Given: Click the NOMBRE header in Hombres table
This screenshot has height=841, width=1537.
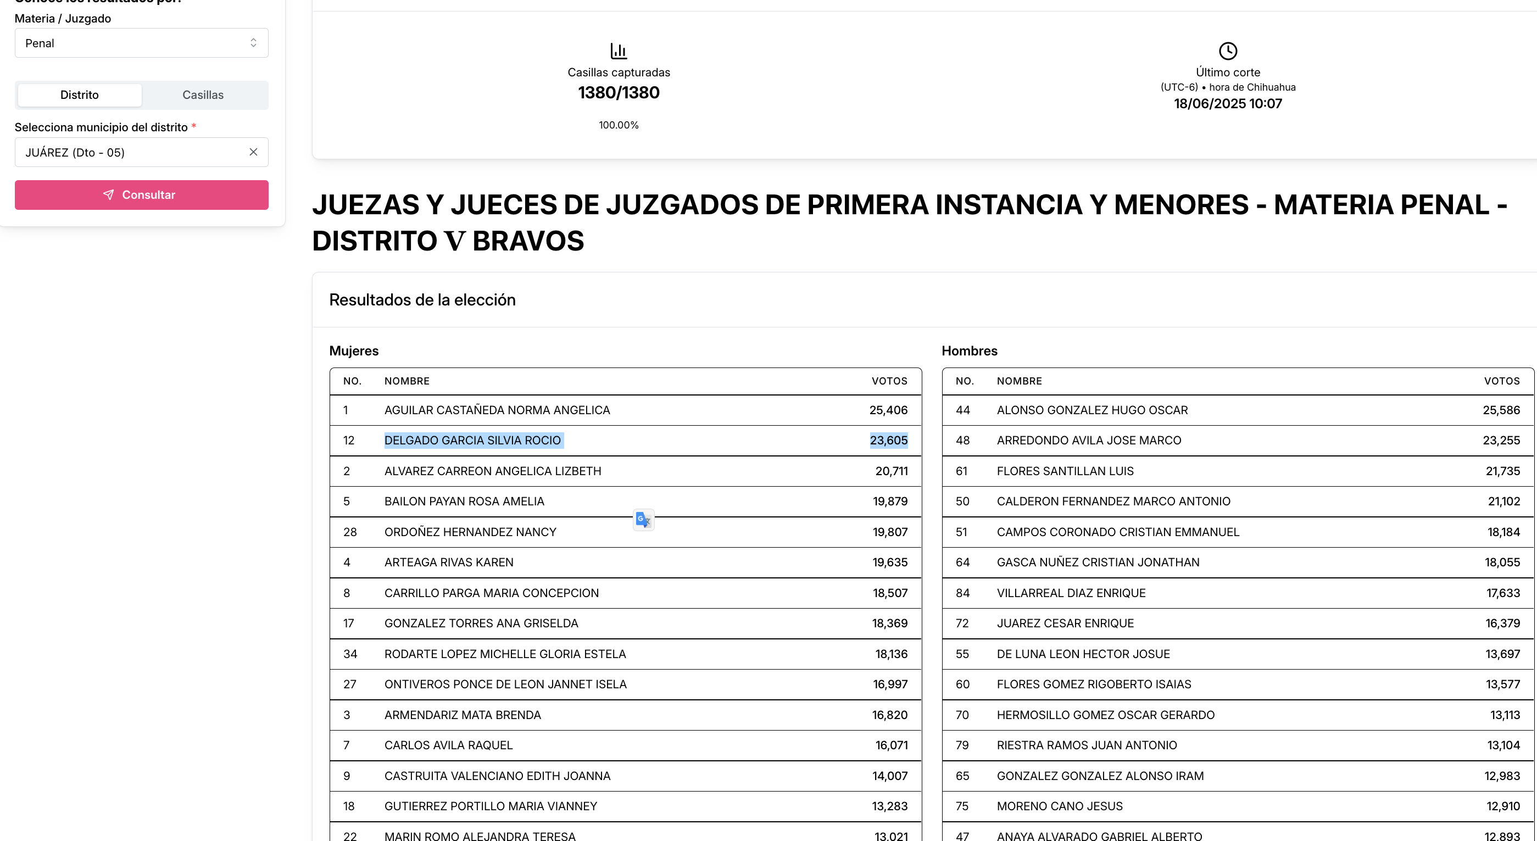Looking at the screenshot, I should [1019, 381].
